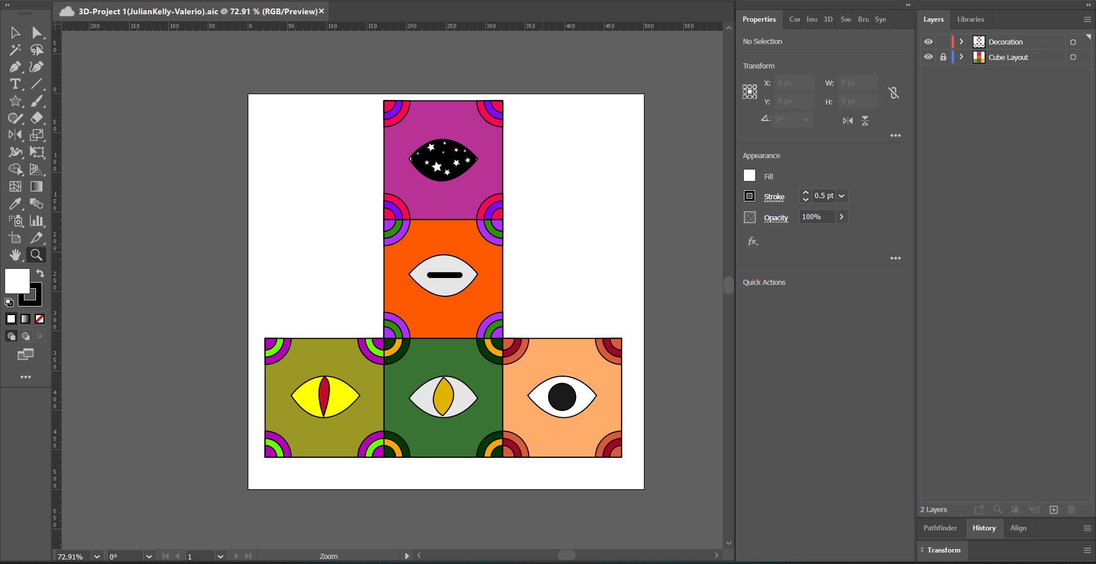The height and width of the screenshot is (564, 1096).
Task: Unlock the Cube Layout layer
Action: 943,57
